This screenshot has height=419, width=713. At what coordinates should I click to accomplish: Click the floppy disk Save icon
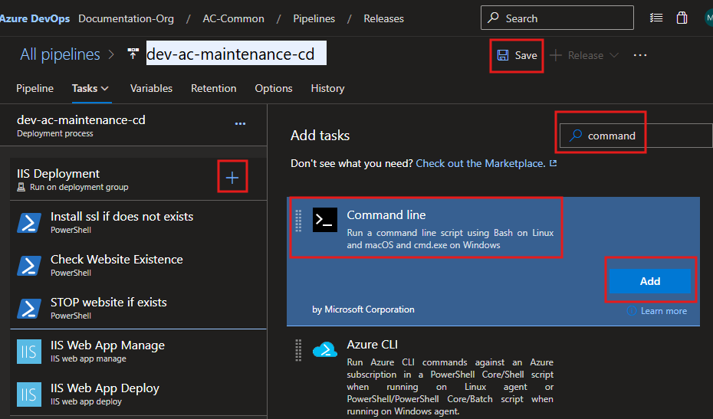coord(502,55)
